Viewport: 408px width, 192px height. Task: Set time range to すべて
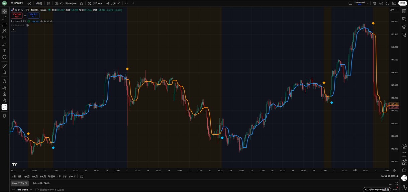[72, 176]
